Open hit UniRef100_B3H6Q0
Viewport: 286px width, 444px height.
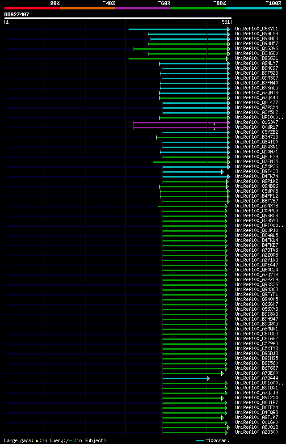257,53
